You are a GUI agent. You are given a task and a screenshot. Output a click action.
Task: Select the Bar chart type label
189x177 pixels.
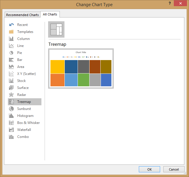click(x=20, y=60)
